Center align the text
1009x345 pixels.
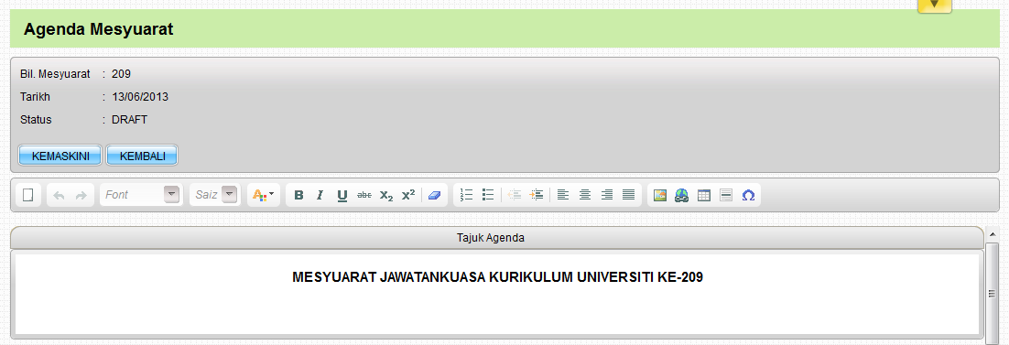tap(585, 194)
